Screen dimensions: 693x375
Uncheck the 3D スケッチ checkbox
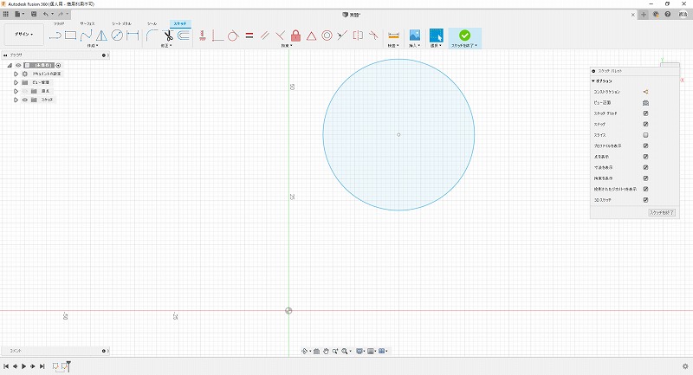(646, 200)
